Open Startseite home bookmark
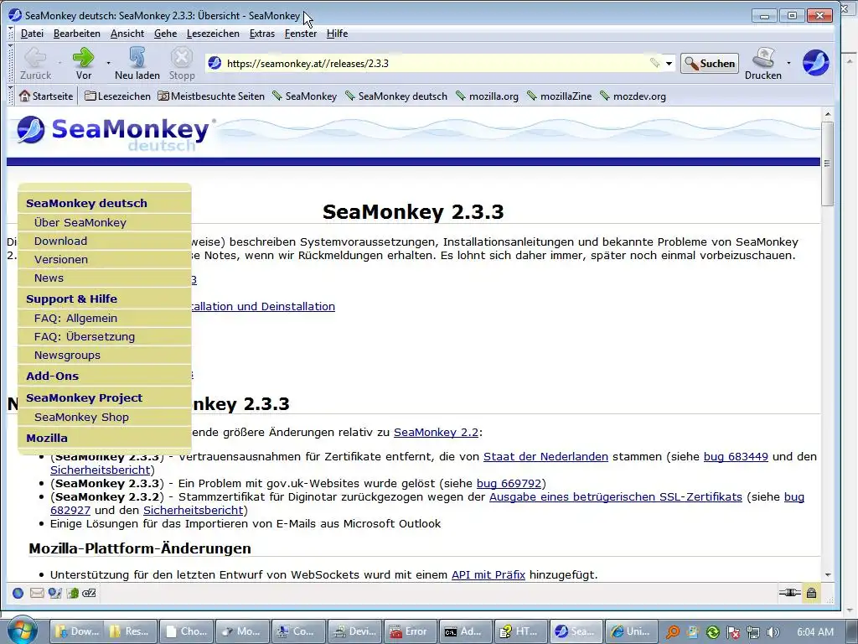Image resolution: width=858 pixels, height=644 pixels. [x=46, y=96]
